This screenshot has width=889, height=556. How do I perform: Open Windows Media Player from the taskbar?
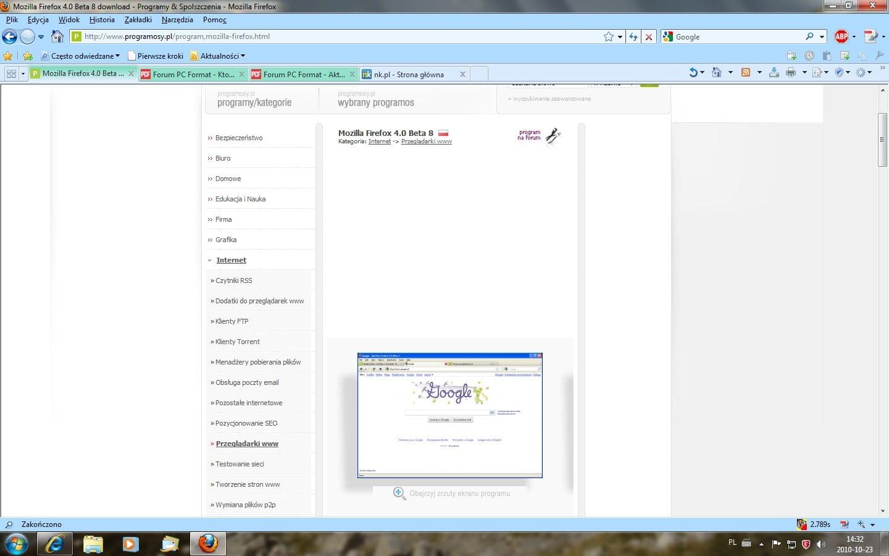pos(130,544)
